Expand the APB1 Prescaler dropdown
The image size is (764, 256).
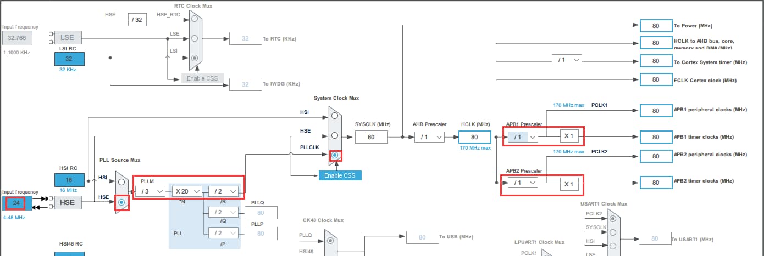[523, 137]
